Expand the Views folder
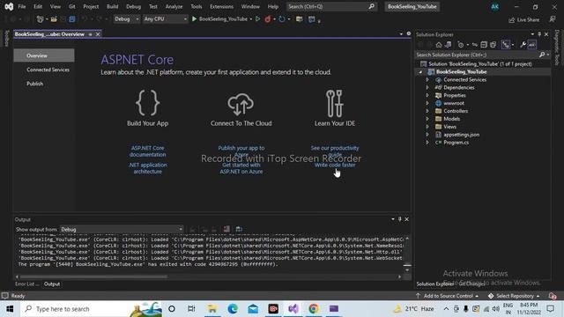 [427, 127]
